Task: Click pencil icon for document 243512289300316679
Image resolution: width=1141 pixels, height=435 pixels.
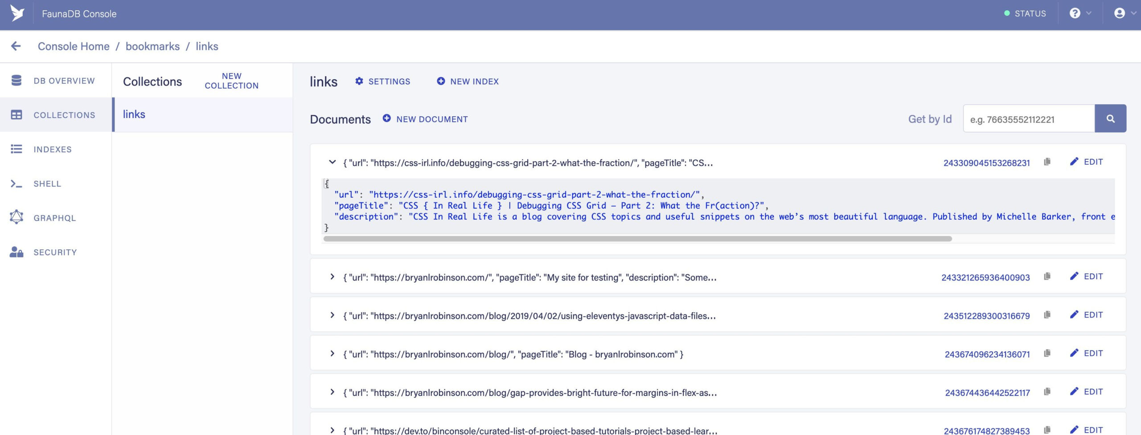Action: click(x=1074, y=315)
